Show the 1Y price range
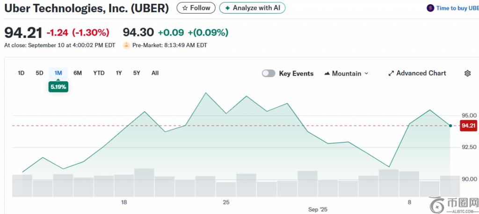 [119, 73]
